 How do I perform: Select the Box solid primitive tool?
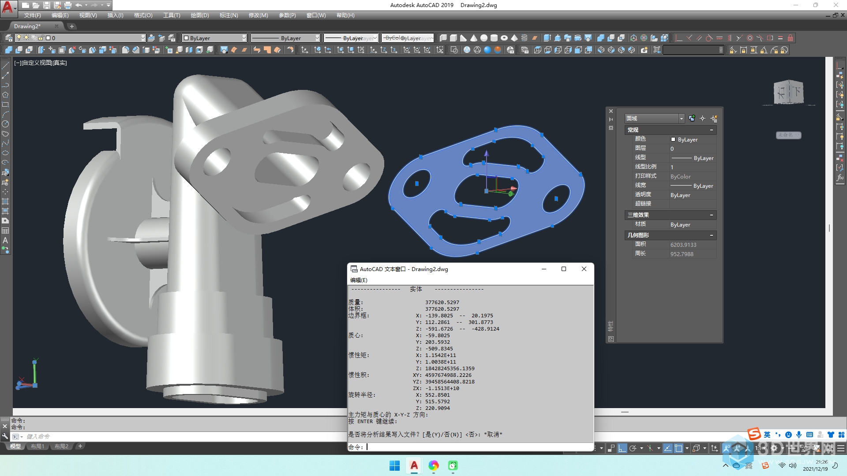[x=453, y=38]
